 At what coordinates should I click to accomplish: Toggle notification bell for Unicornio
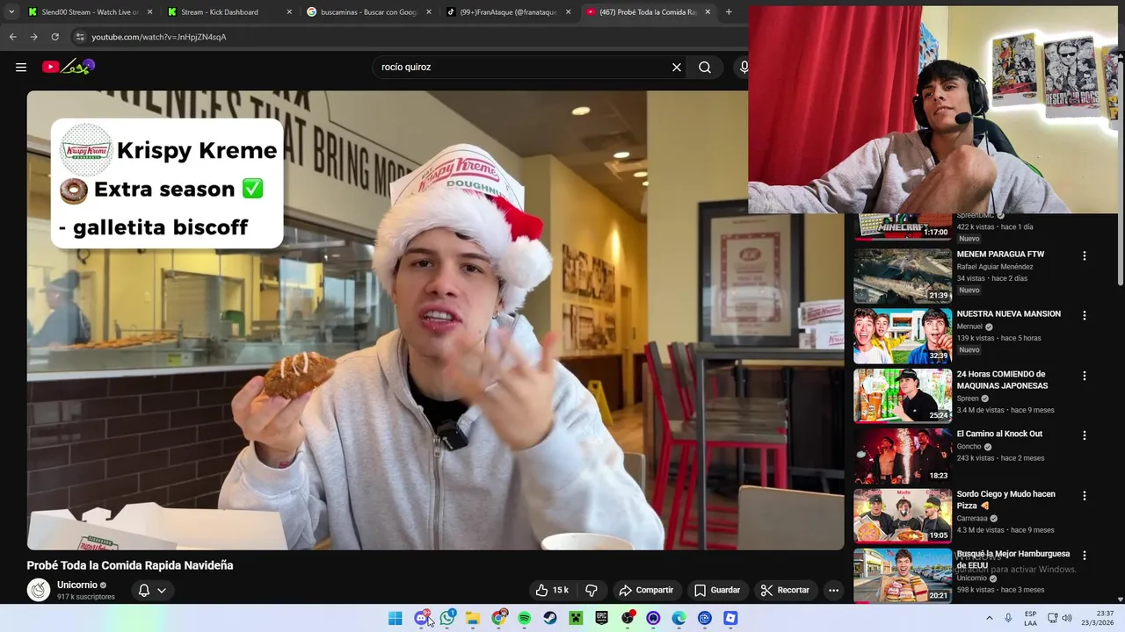point(144,590)
